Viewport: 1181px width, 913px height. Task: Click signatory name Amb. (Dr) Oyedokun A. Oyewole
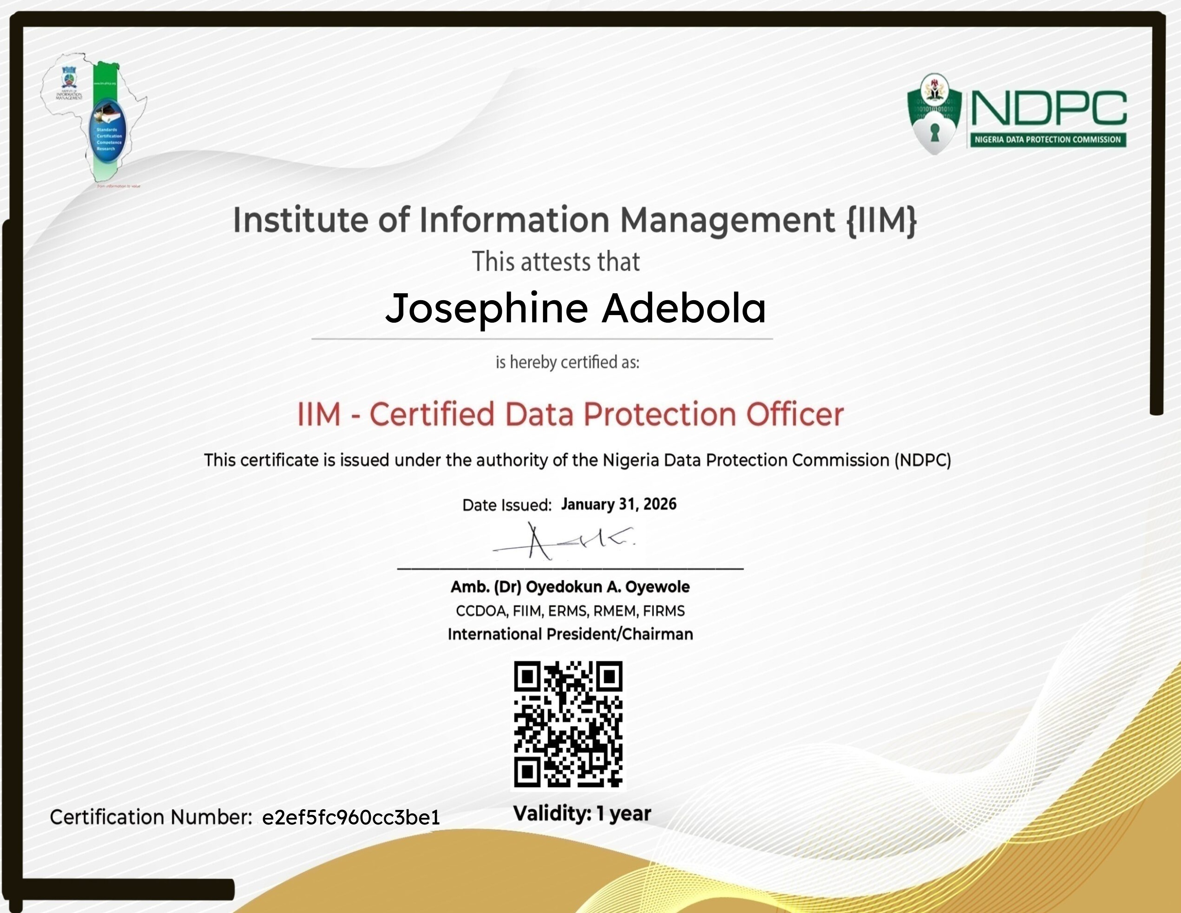click(x=570, y=587)
